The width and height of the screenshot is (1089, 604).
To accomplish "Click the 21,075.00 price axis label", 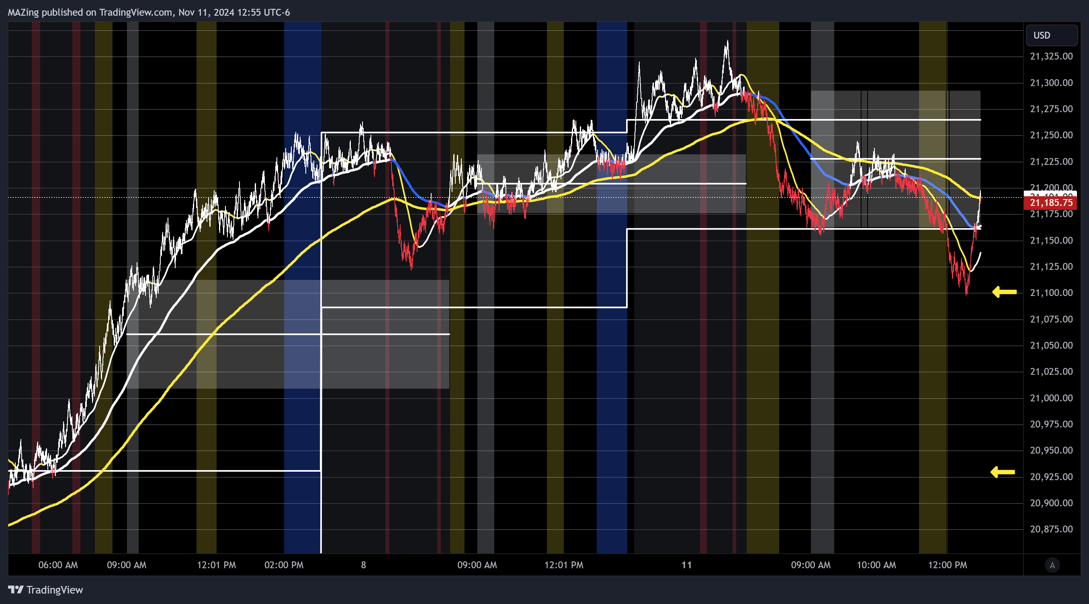I will pos(1051,319).
